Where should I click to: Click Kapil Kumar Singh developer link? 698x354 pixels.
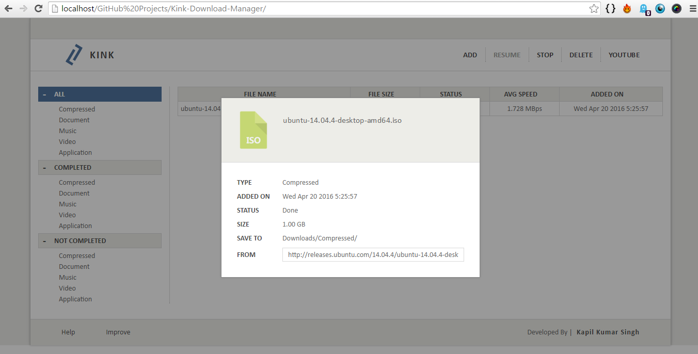tap(608, 332)
